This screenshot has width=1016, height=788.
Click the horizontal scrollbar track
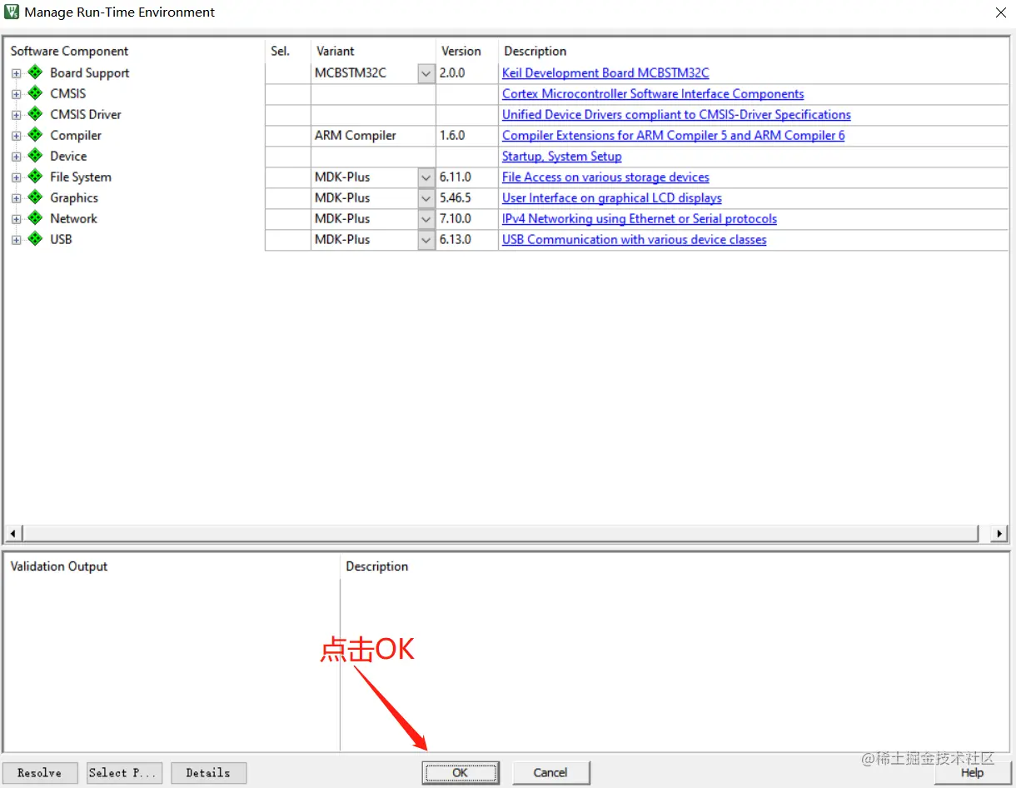[501, 533]
